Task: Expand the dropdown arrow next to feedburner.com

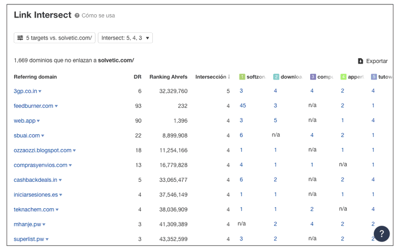Action: click(x=56, y=106)
